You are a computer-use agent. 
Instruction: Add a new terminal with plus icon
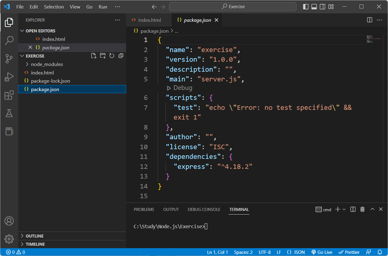coord(338,209)
